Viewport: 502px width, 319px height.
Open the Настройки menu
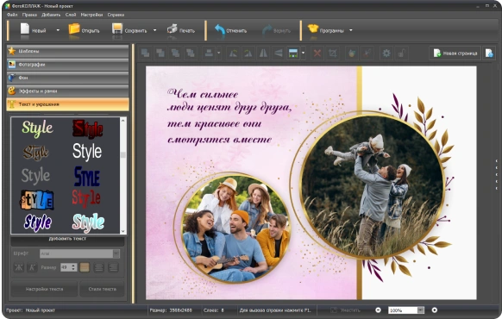pos(91,15)
